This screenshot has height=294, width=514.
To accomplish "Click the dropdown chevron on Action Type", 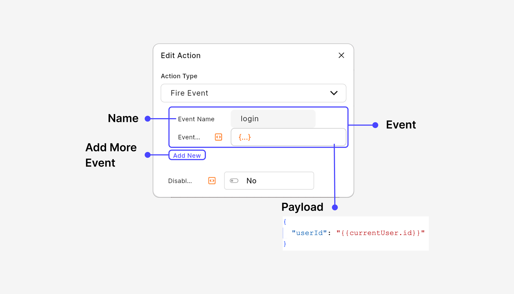I will 334,93.
